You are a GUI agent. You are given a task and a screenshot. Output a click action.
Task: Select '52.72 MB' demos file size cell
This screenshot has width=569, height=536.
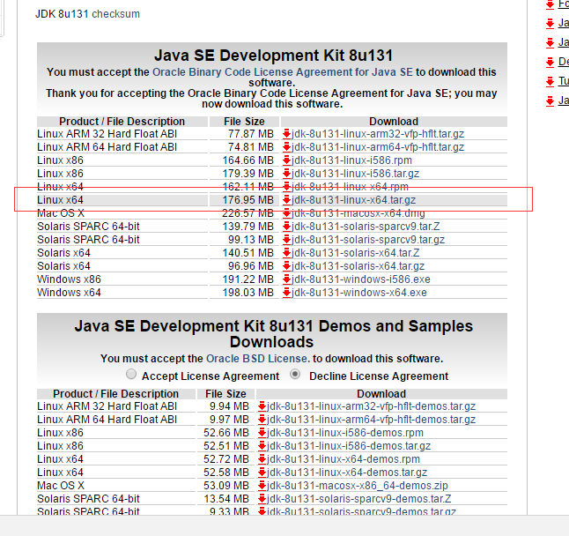point(226,459)
